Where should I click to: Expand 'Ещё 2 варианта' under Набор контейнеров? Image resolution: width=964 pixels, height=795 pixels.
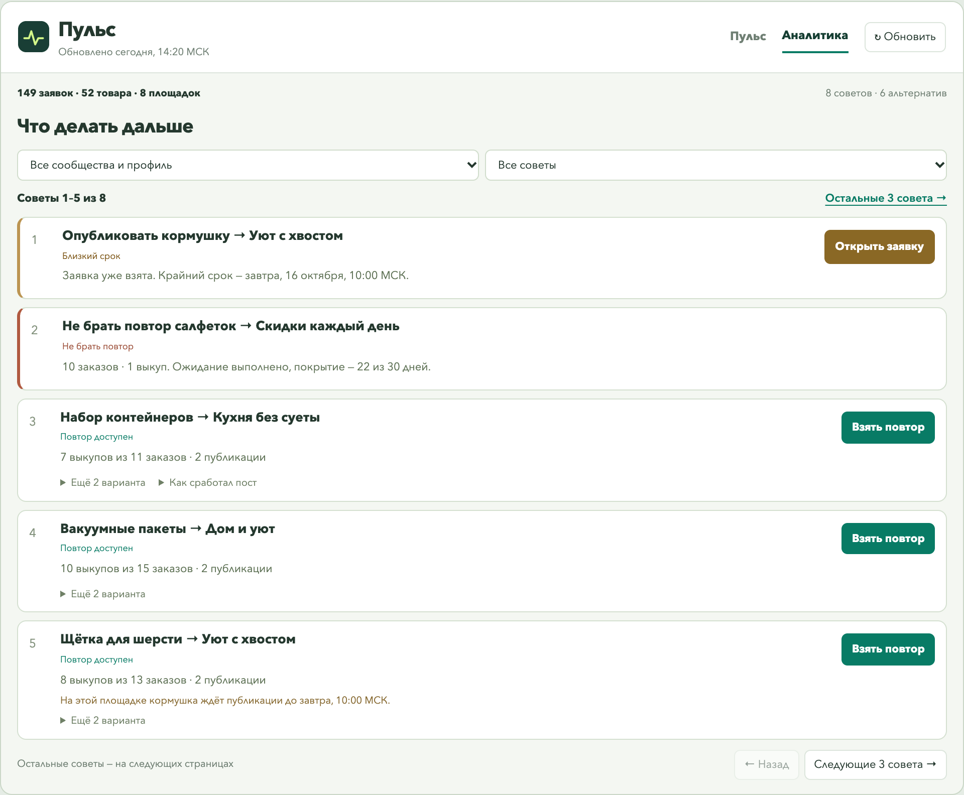click(103, 482)
